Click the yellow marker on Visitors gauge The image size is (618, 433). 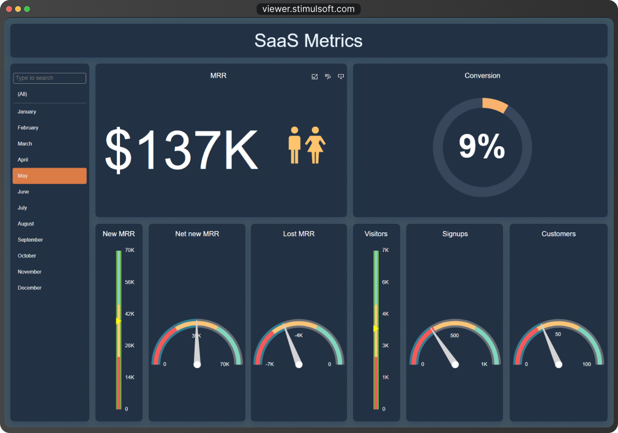[x=375, y=328]
